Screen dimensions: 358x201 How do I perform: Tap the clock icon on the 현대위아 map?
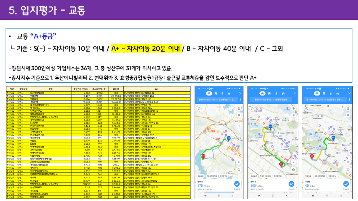coord(252,108)
